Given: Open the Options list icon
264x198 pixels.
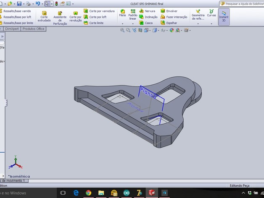Looking at the screenshot, I should (x=69, y=3).
